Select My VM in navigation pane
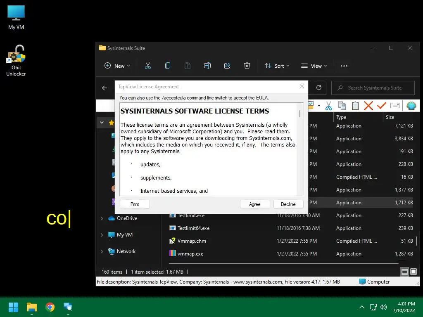The image size is (423, 317). pyautogui.click(x=125, y=235)
